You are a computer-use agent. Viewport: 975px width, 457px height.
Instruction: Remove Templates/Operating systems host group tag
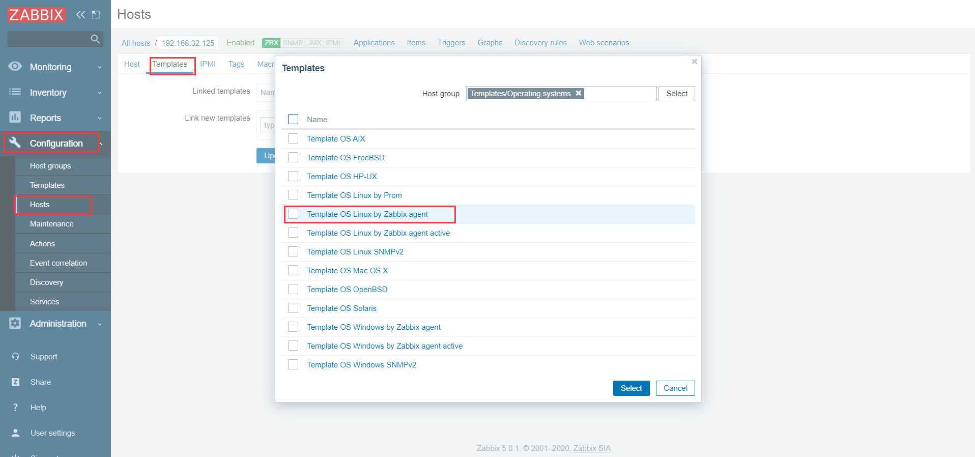click(578, 93)
